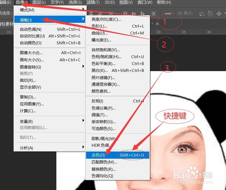Open HDR 色调 adjustment
The width and height of the screenshot is (226, 190).
pyautogui.click(x=118, y=145)
